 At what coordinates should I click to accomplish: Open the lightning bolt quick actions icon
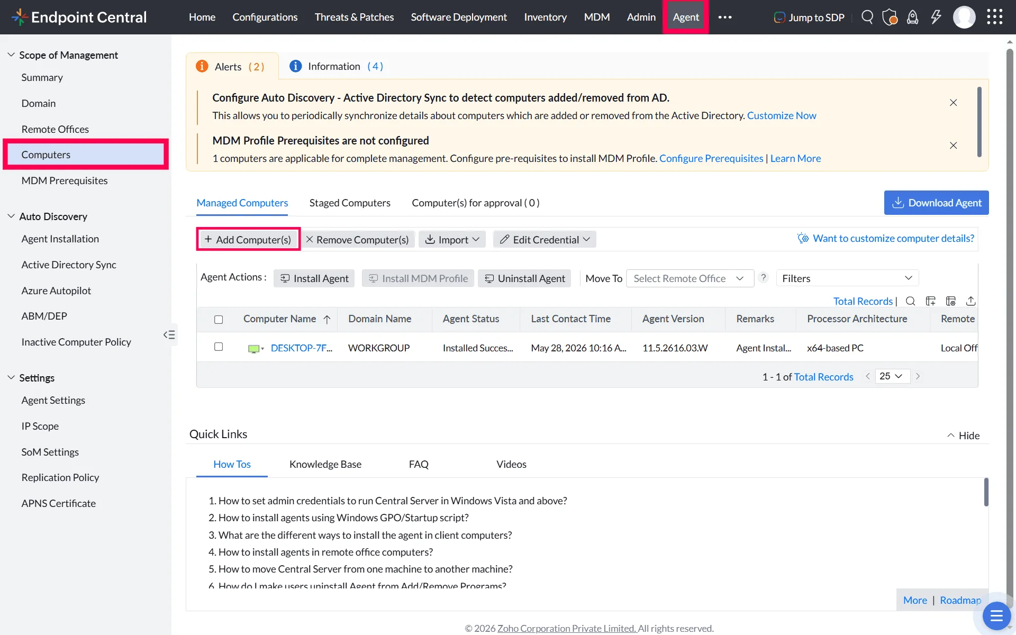click(x=936, y=17)
